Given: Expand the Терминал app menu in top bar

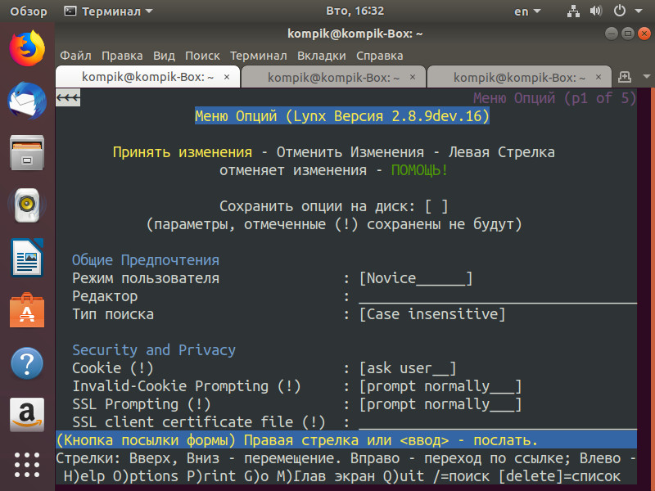Looking at the screenshot, I should coord(109,11).
